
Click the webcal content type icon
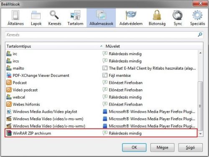click(x=9, y=97)
